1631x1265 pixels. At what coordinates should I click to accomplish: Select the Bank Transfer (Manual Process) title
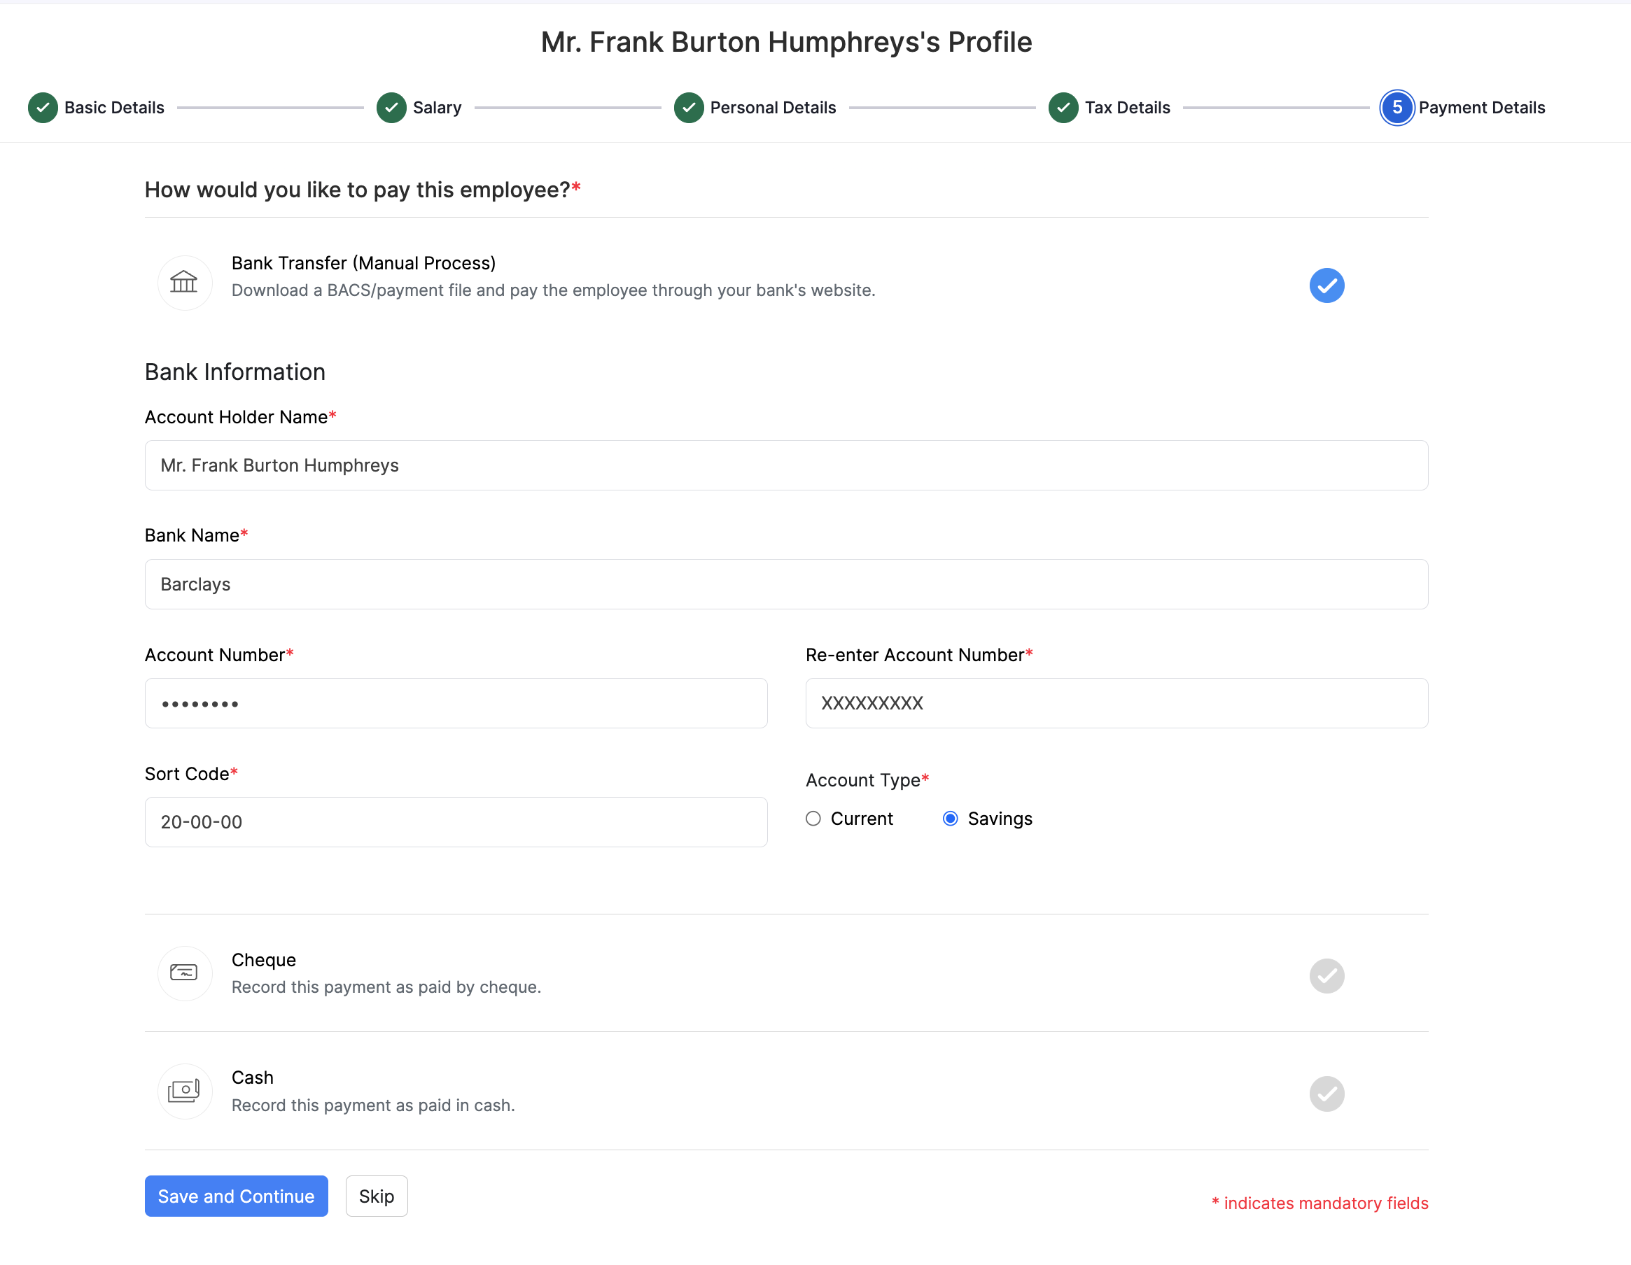click(x=364, y=264)
